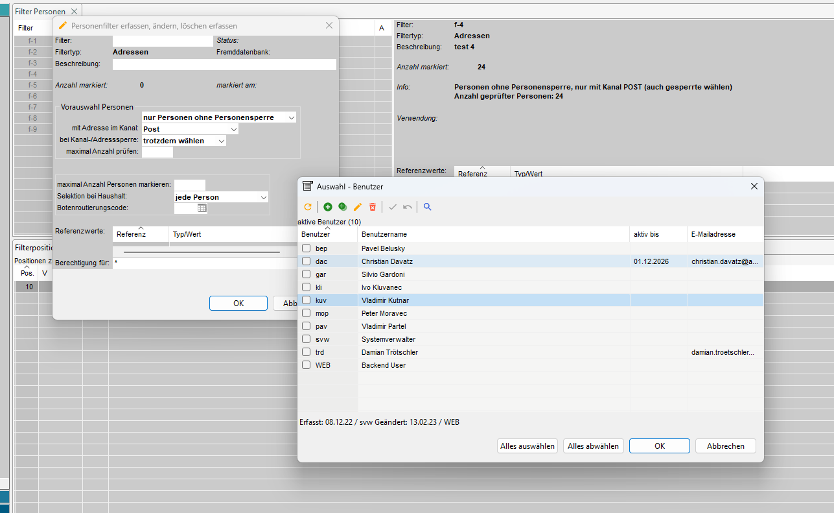Tick the checkbox for Christian Davatz
This screenshot has height=513, width=834.
tap(306, 261)
